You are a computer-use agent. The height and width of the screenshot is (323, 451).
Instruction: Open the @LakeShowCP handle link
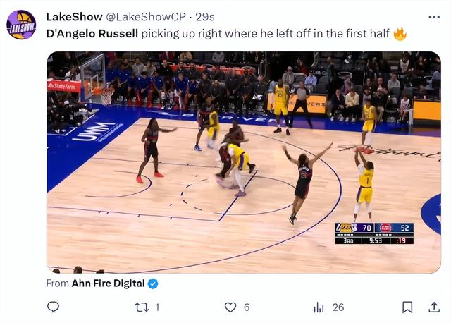[x=146, y=17]
